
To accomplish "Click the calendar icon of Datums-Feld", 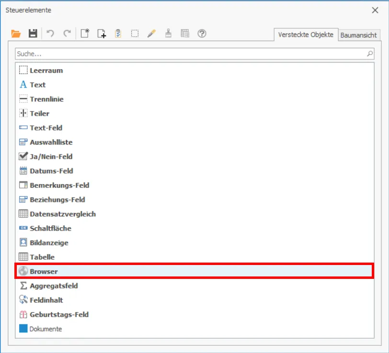I will click(23, 171).
